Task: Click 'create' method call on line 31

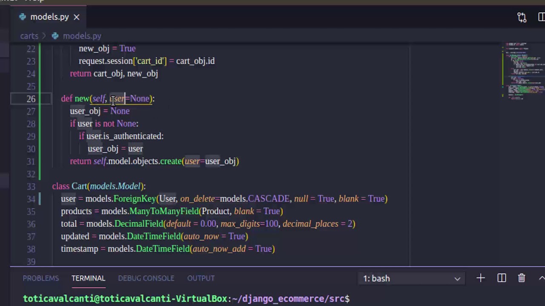Action: 171,161
